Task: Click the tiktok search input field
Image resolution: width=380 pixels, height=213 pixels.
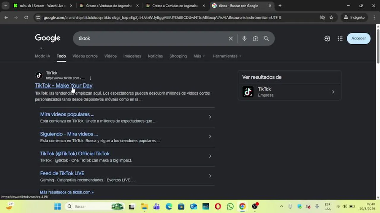Action: 151,38
